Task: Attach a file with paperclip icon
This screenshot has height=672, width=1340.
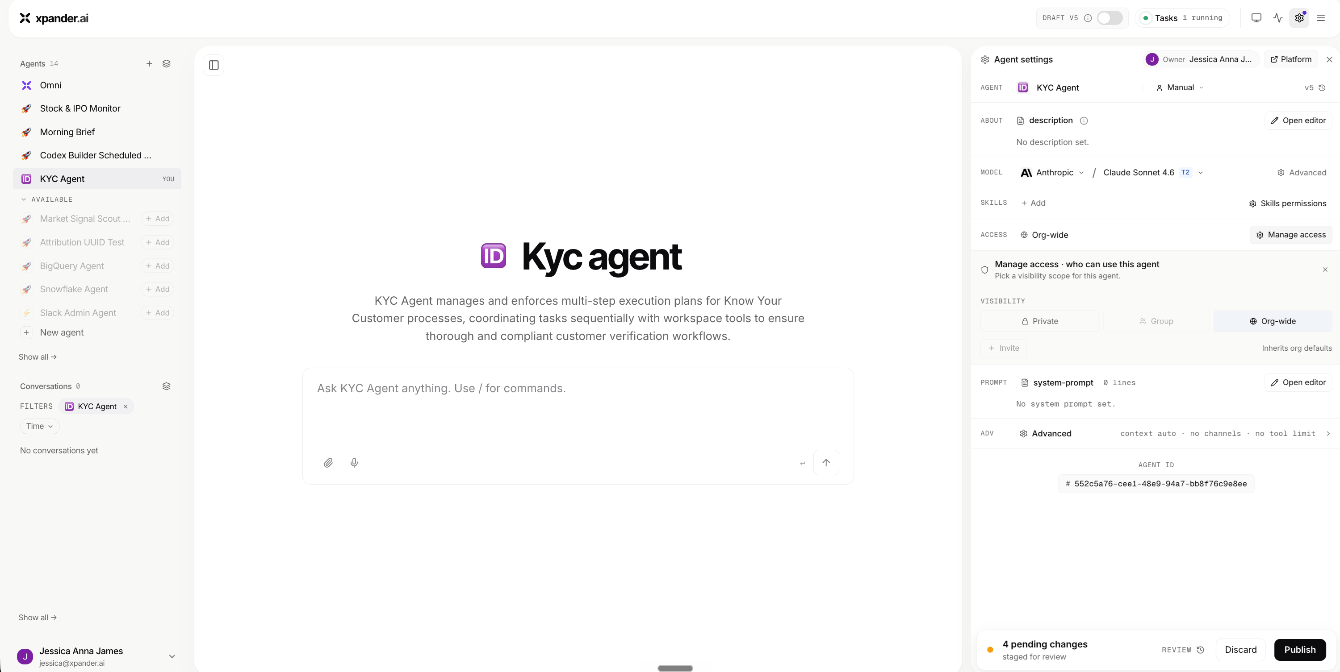Action: (x=328, y=463)
